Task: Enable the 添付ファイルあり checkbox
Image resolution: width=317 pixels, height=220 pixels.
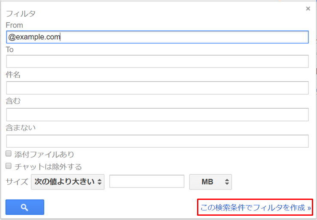Action: 9,154
